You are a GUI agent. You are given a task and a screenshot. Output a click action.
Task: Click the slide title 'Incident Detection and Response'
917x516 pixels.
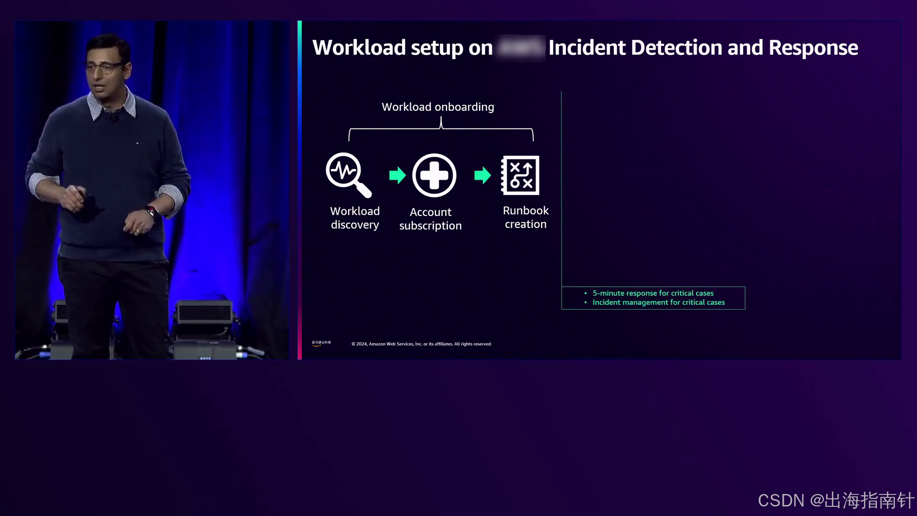pos(703,48)
